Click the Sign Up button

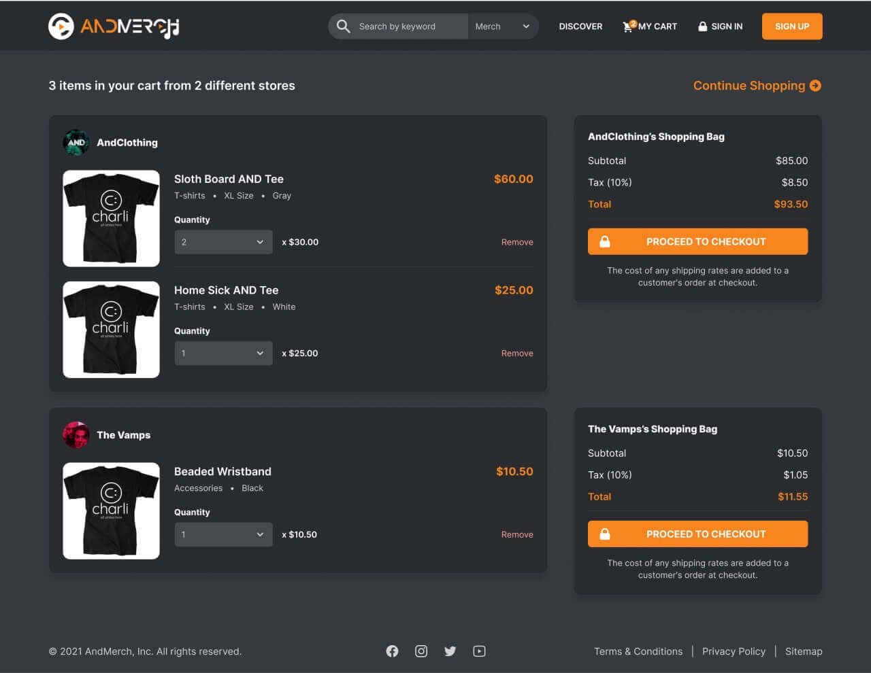[792, 27]
